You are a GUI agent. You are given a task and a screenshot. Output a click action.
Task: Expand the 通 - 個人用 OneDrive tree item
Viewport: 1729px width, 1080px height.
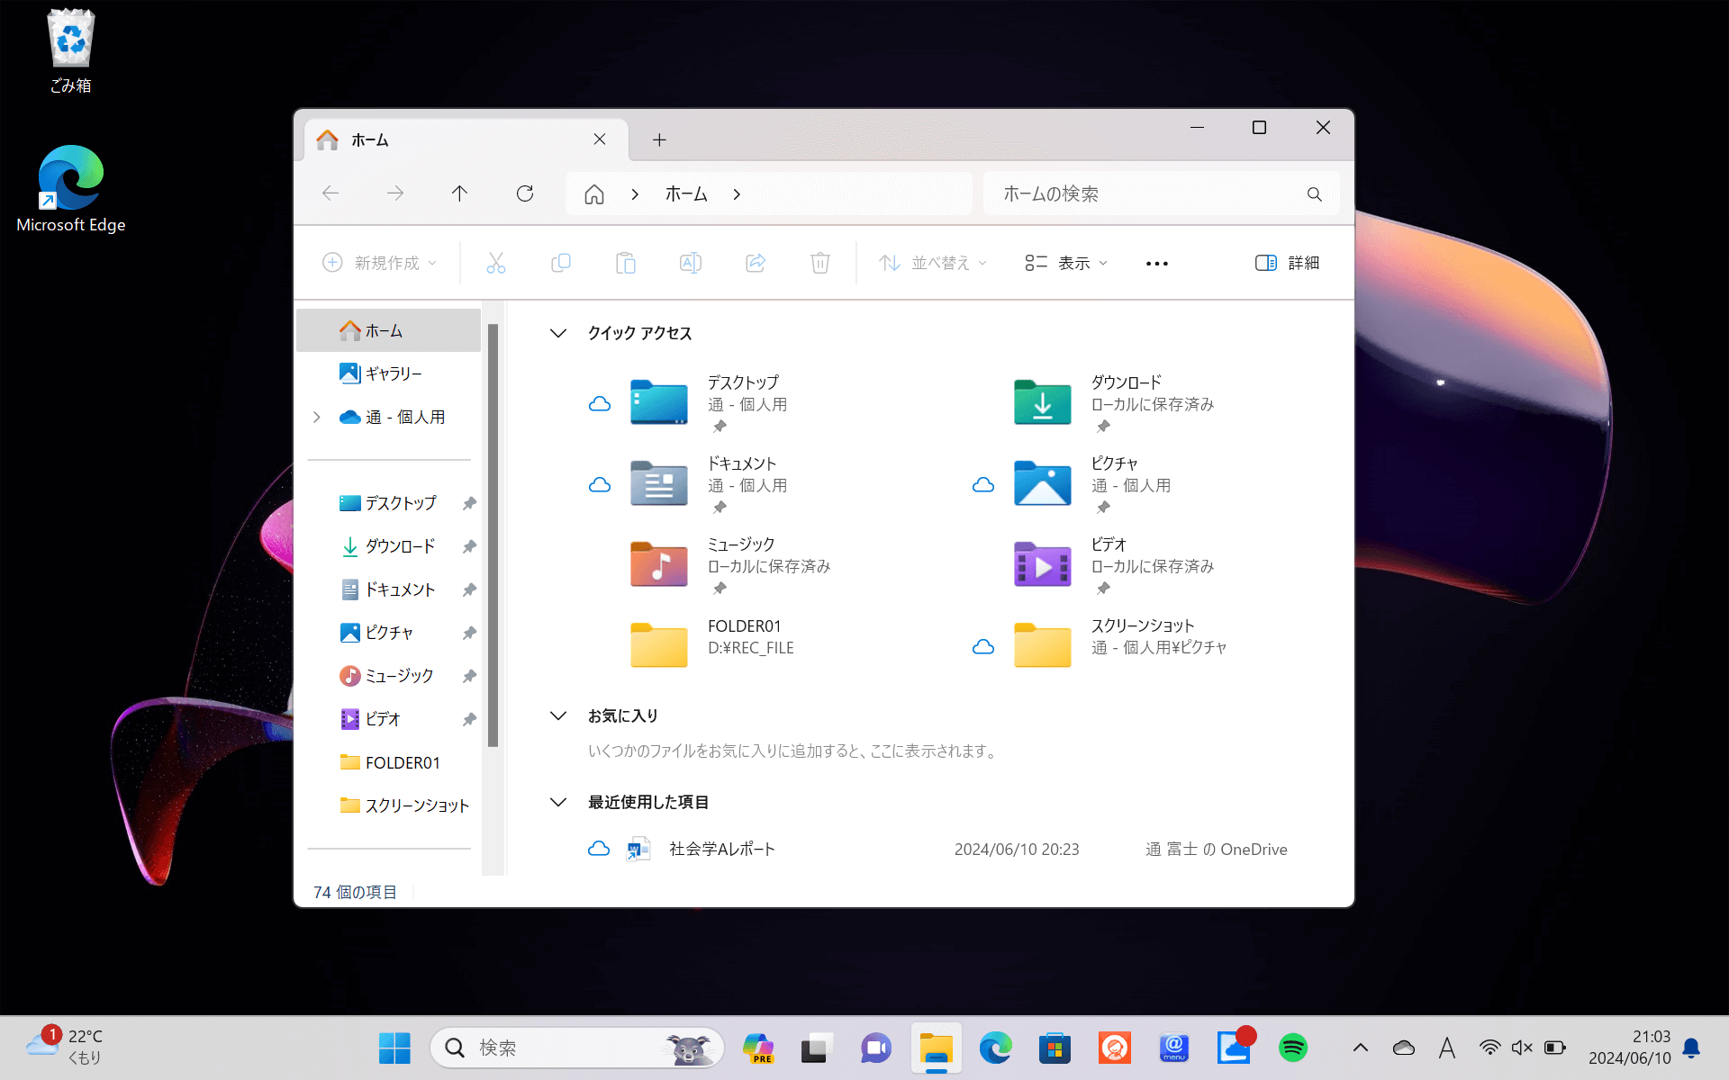316,417
